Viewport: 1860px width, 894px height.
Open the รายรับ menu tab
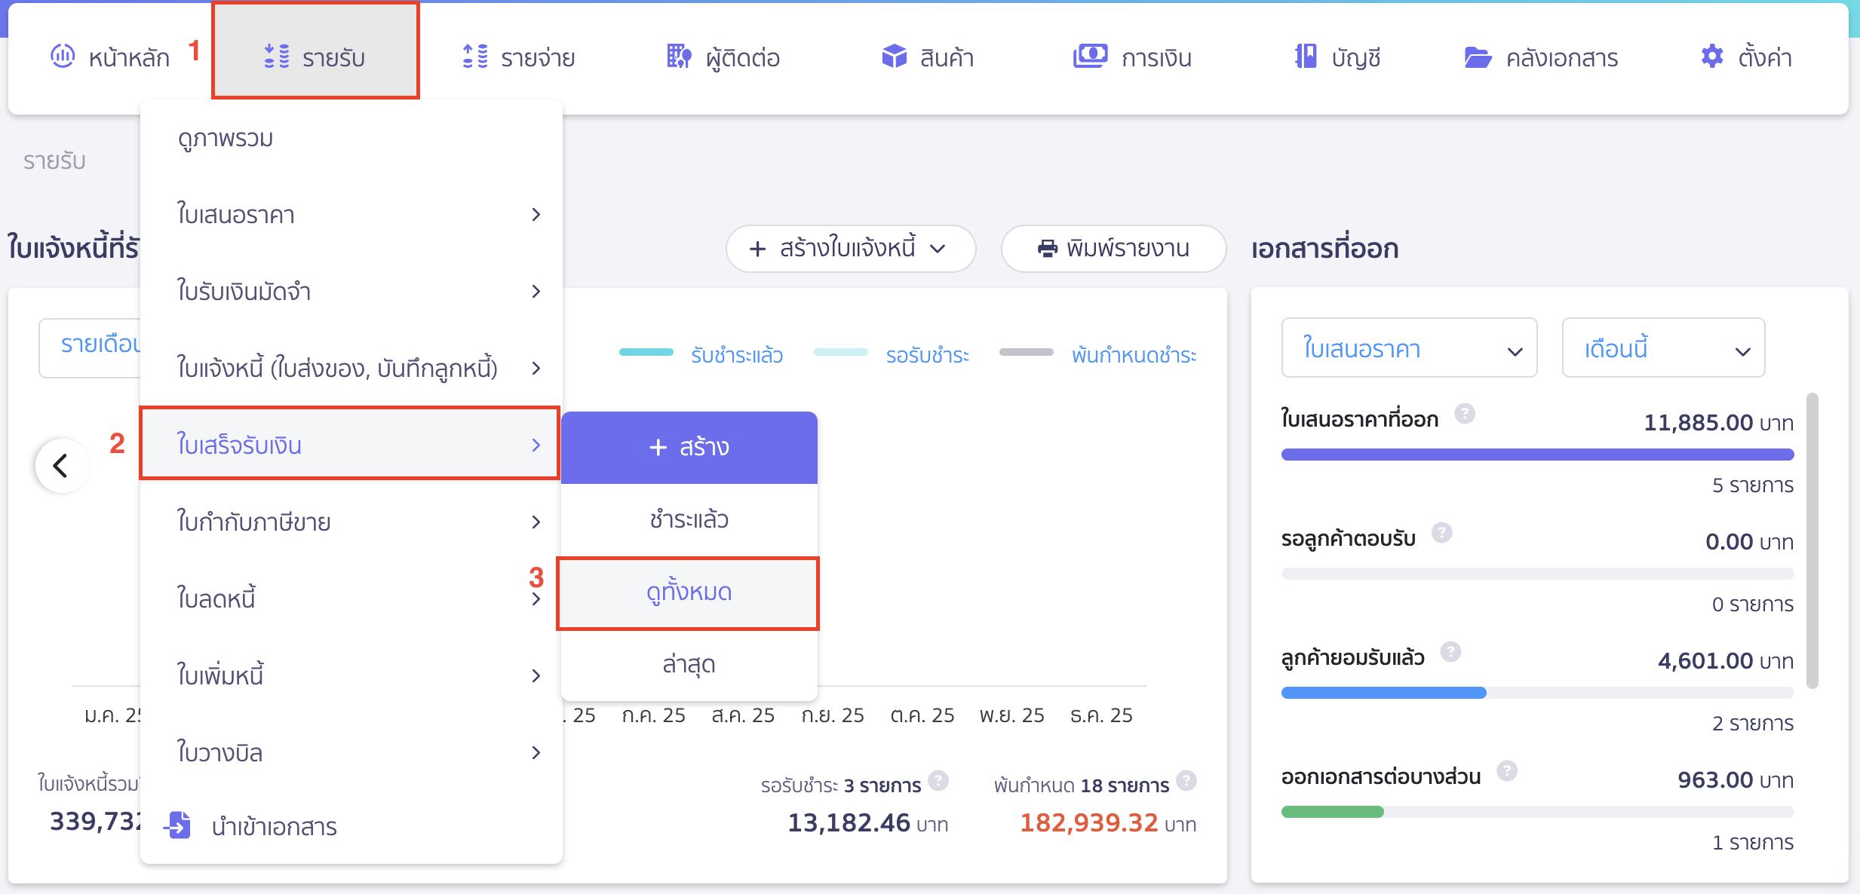315,51
